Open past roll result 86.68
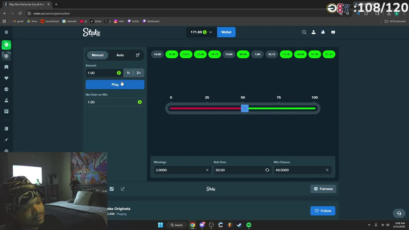Screen dimensions: 409x230 pyautogui.click(x=243, y=54)
